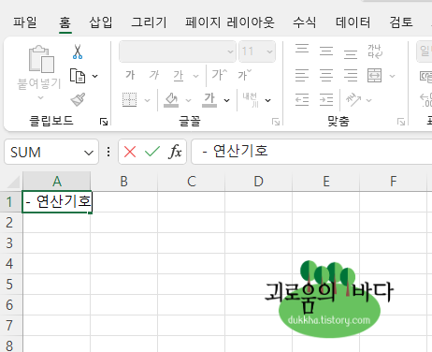This screenshot has height=352, width=432.
Task: Align text to middle of cell
Action: point(326,51)
